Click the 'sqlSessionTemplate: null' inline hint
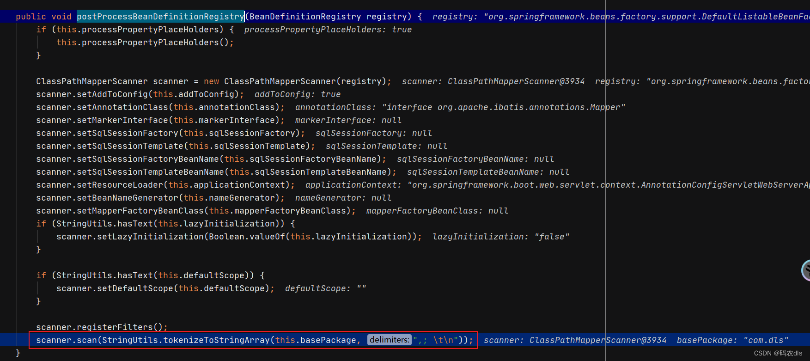 386,146
